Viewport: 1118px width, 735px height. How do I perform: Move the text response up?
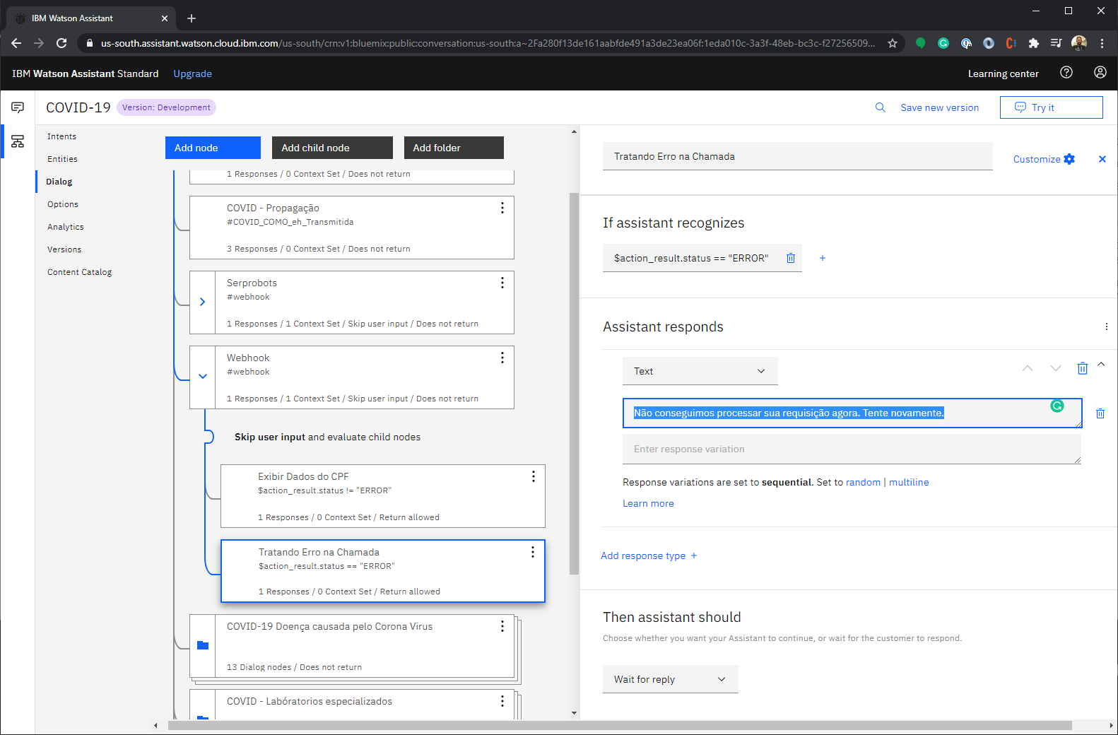click(1028, 368)
